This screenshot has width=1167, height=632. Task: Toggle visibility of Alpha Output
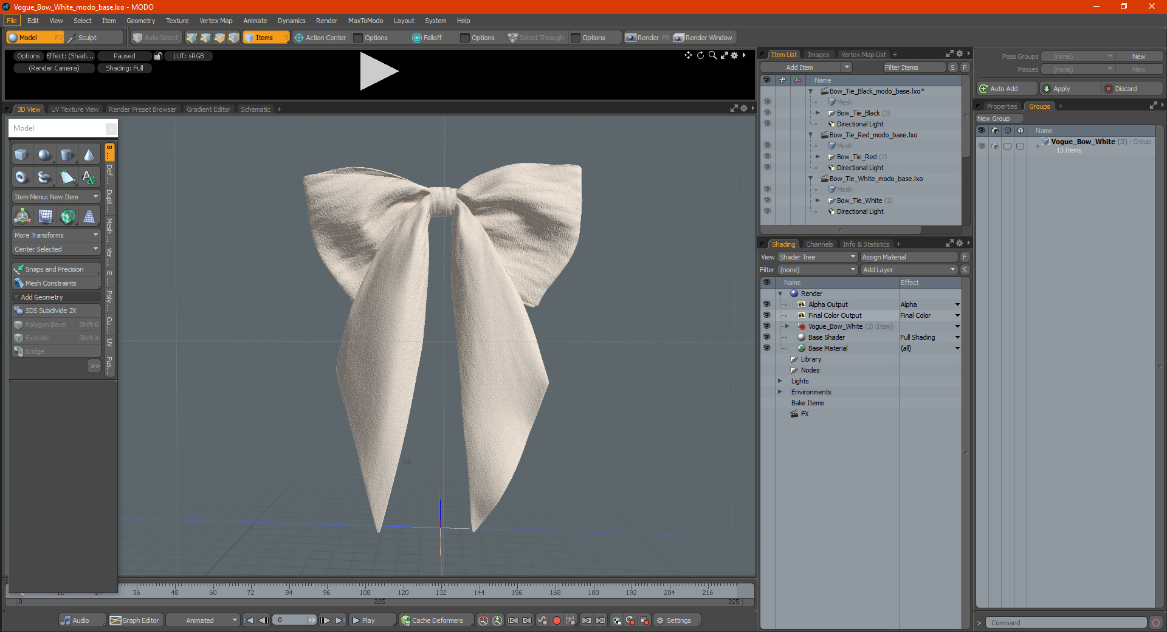[x=766, y=304]
